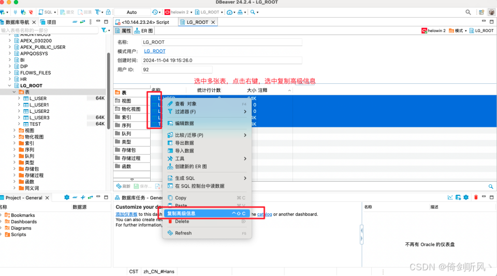Image resolution: width=497 pixels, height=276 pixels.
Task: Click the catalog link in dashboard text
Action: (x=265, y=214)
